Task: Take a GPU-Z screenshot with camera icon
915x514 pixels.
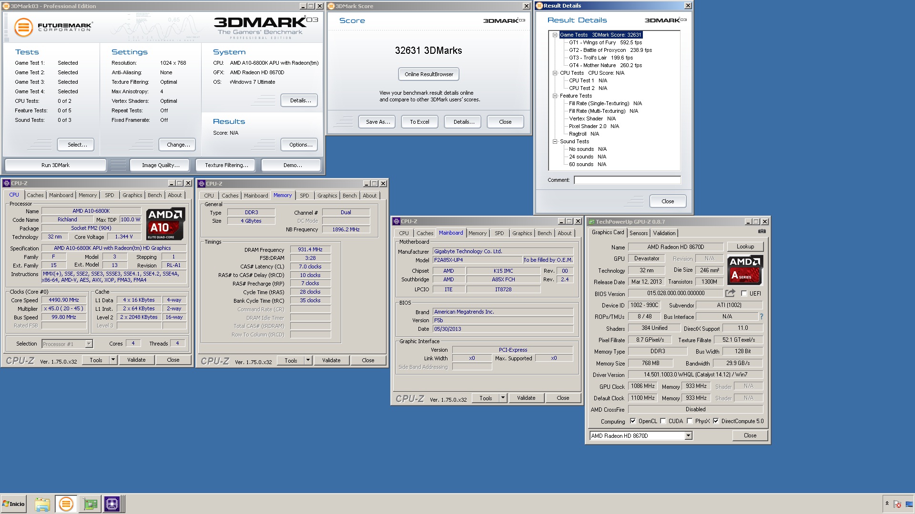Action: point(762,231)
